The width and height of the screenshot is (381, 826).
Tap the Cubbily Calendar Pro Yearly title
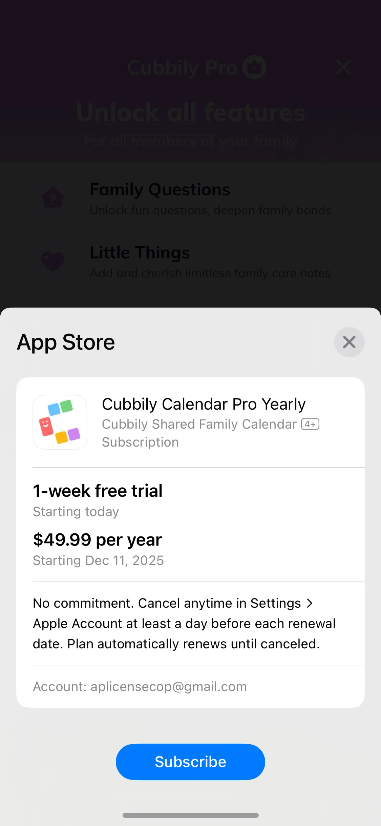click(x=204, y=404)
